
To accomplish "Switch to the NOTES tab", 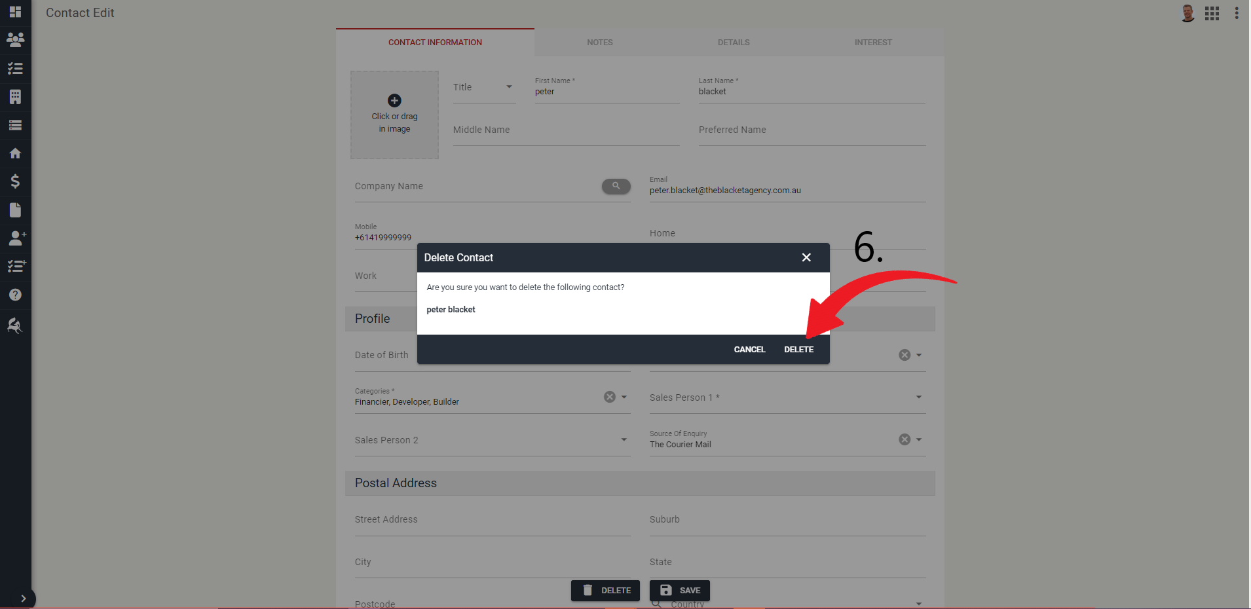I will [x=599, y=42].
